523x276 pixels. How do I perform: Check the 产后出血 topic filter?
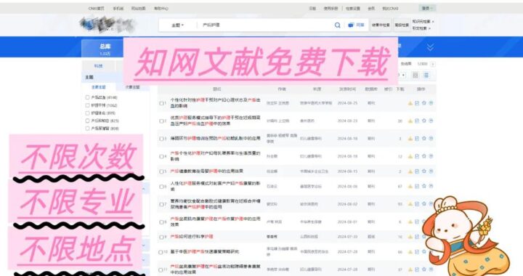coord(87,97)
